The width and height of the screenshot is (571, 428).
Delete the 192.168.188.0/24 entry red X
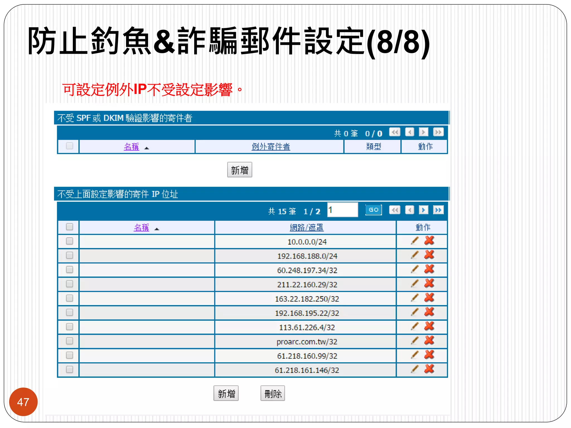[429, 255]
